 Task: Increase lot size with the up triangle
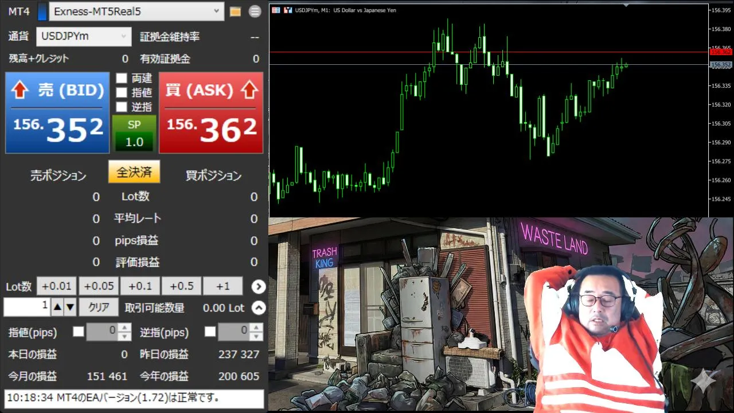[x=57, y=307]
